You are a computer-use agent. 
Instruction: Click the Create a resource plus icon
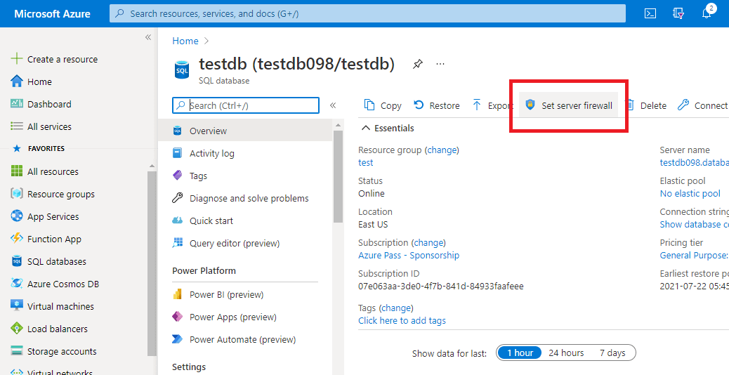point(17,58)
